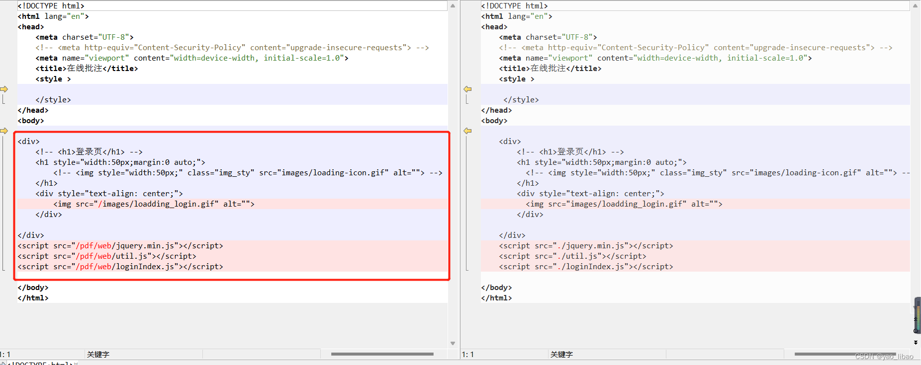The width and height of the screenshot is (921, 365).
Task: Click the right pane '</style>' line
Action: pyautogui.click(x=521, y=100)
